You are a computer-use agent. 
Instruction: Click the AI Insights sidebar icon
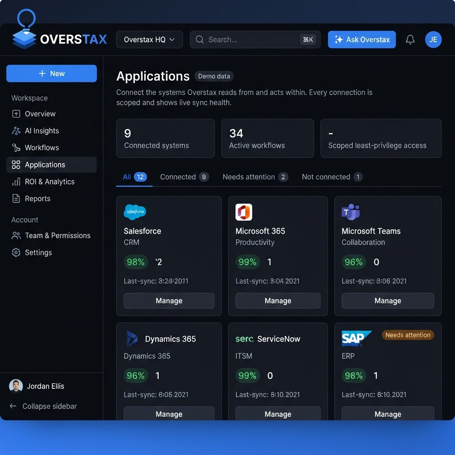[16, 131]
